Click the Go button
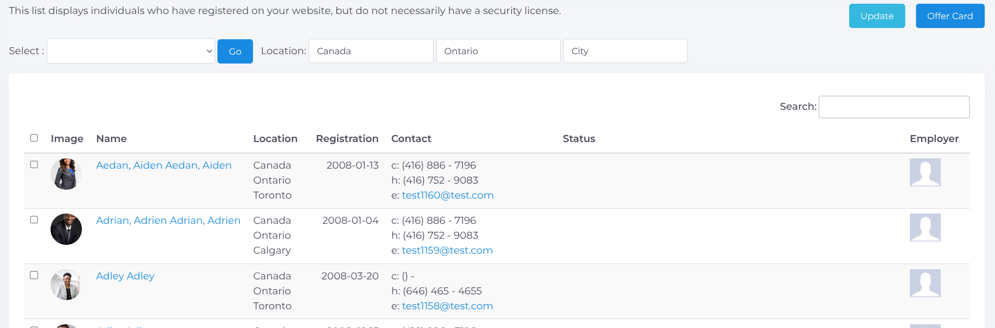Image resolution: width=995 pixels, height=328 pixels. (235, 51)
